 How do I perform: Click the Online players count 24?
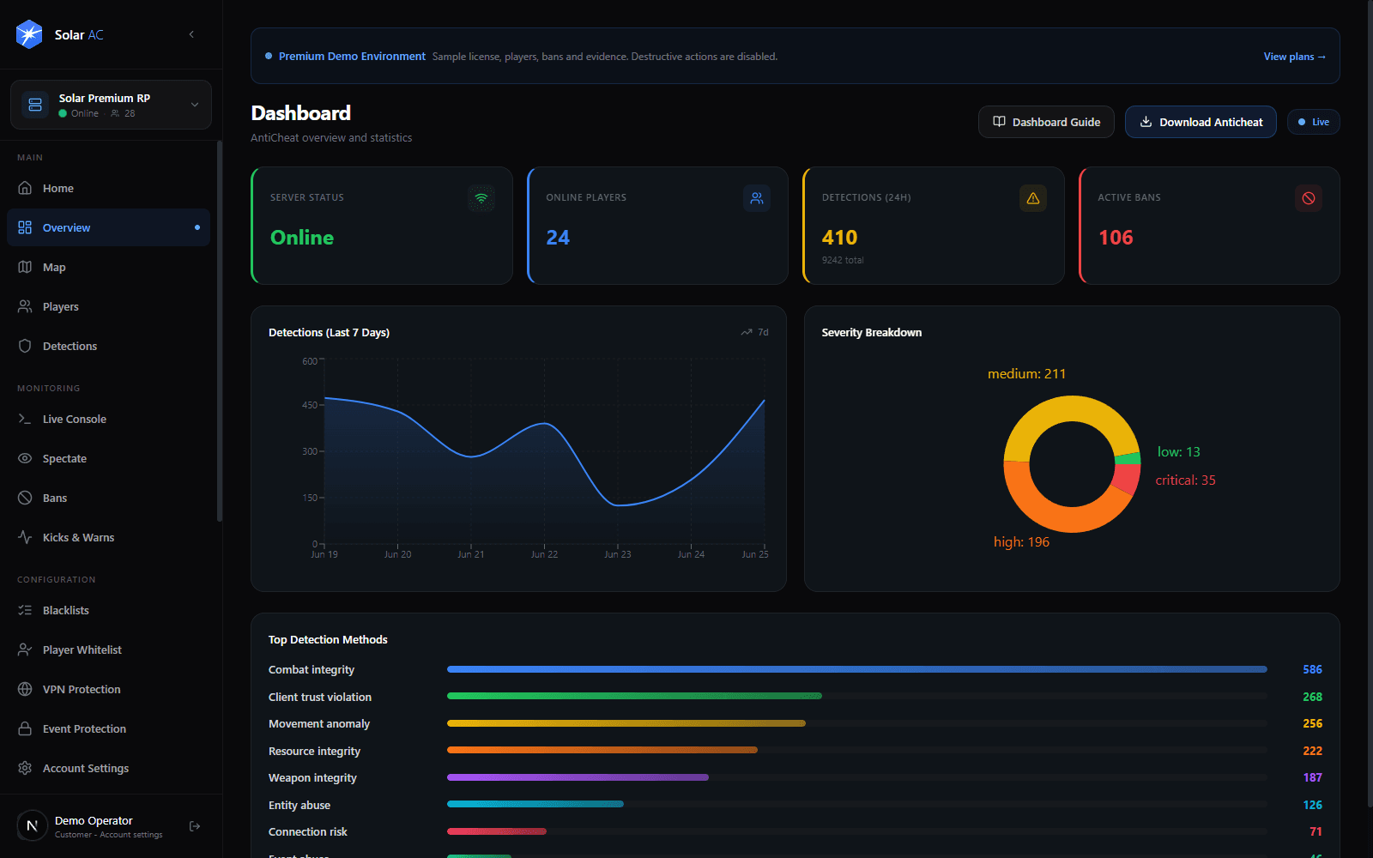click(558, 238)
